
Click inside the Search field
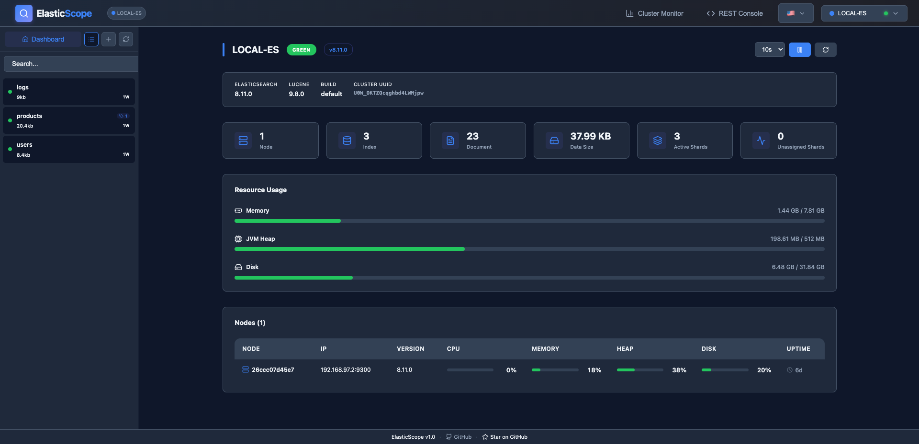pos(70,63)
